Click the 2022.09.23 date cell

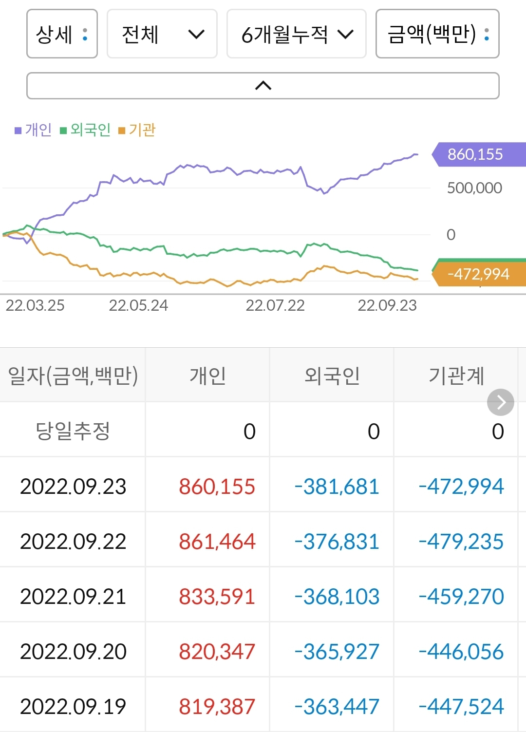[72, 486]
